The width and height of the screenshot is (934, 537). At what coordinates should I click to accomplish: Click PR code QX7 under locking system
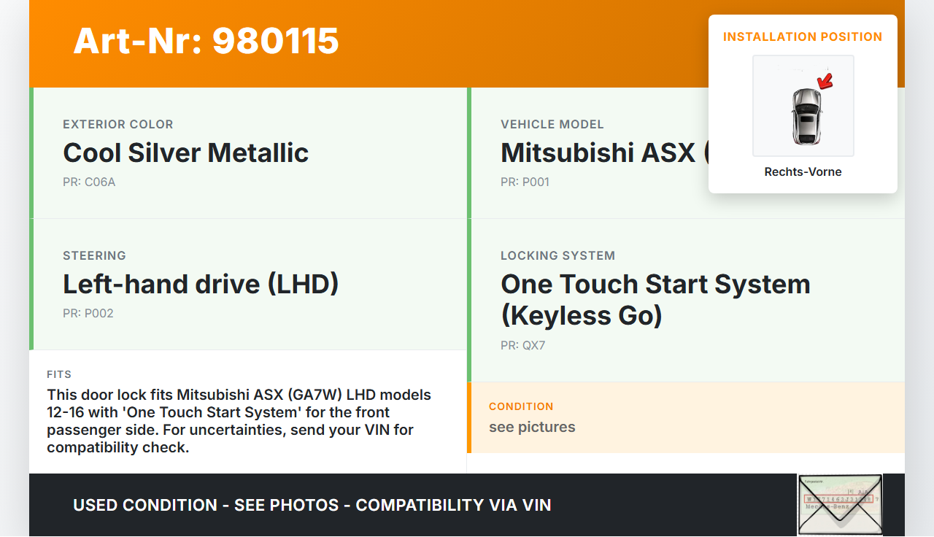(x=522, y=346)
